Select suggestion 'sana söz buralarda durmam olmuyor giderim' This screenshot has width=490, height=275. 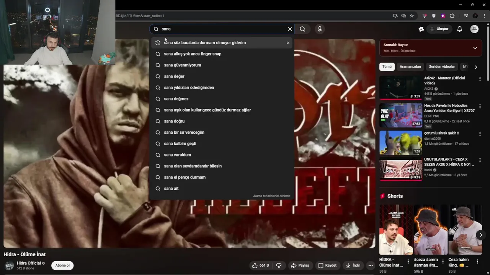[x=222, y=43]
